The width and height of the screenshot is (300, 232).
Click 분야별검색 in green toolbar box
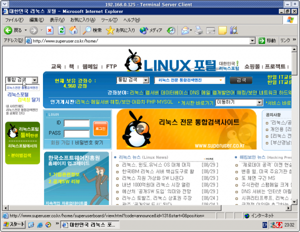(21, 155)
